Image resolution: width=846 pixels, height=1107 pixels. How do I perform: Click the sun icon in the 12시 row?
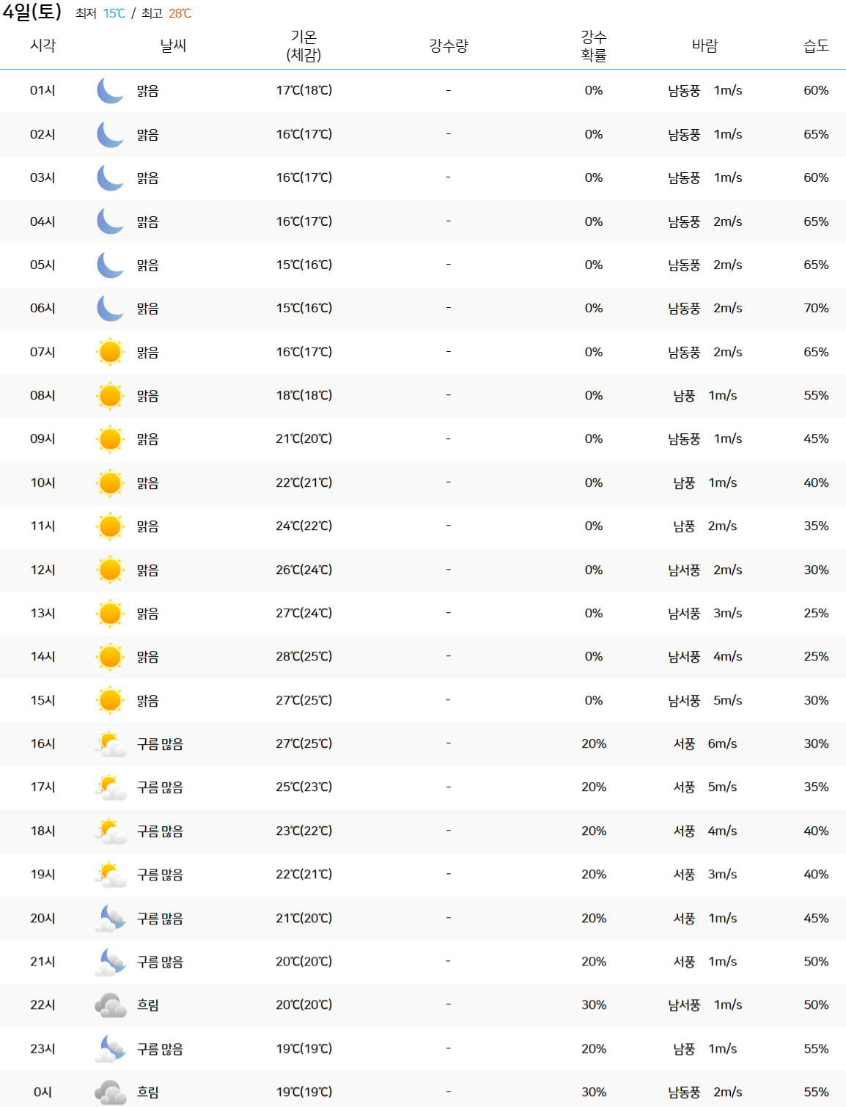(110, 570)
